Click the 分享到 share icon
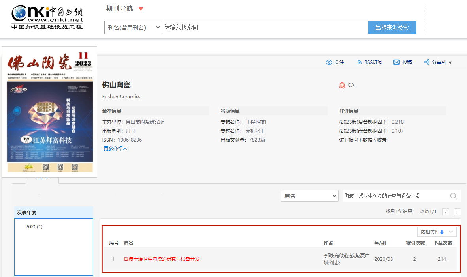The height and width of the screenshot is (277, 467). click(427, 62)
